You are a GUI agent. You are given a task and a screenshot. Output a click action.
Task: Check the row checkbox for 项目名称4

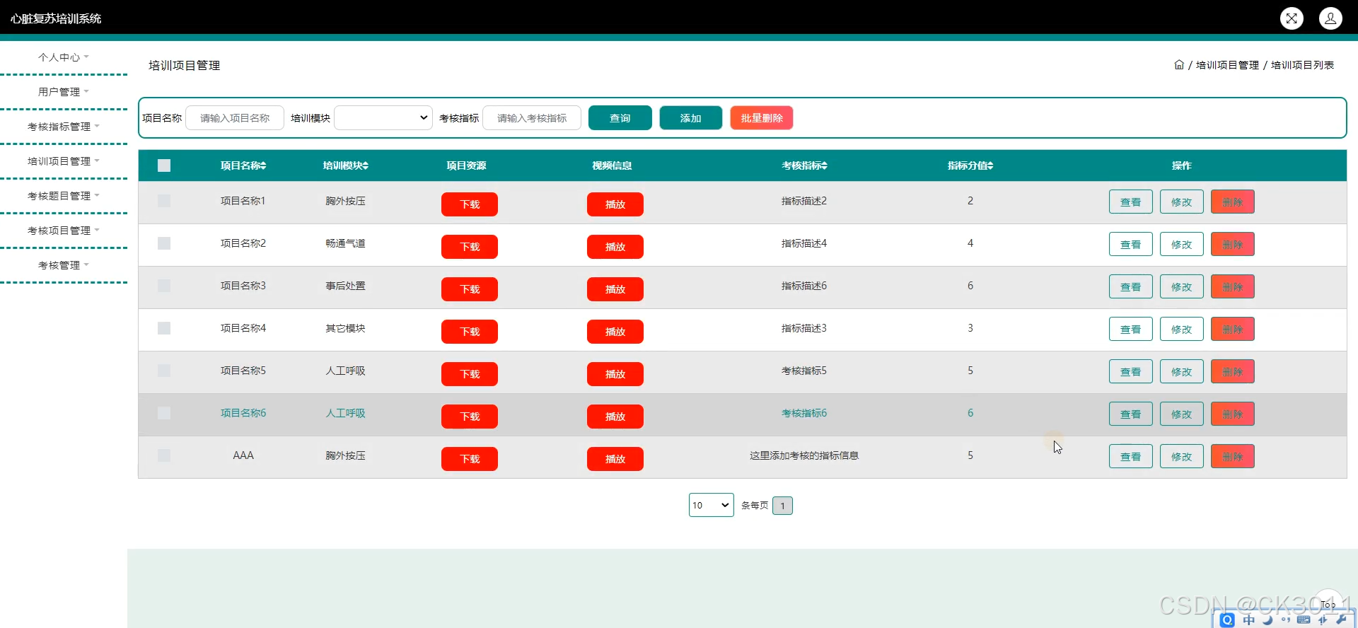164,328
